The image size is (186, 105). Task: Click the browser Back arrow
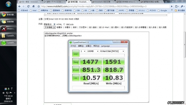click(19, 6)
